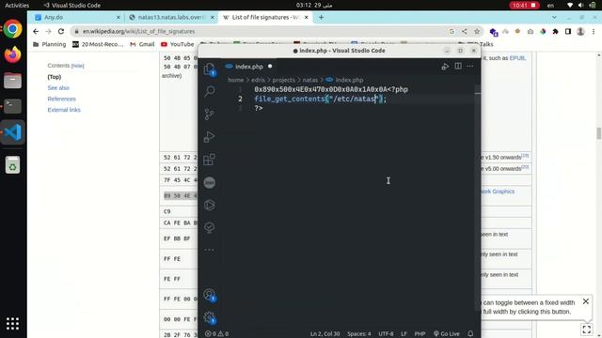
Task: Launch Firefox from Ubuntu dock
Action: coord(12,54)
